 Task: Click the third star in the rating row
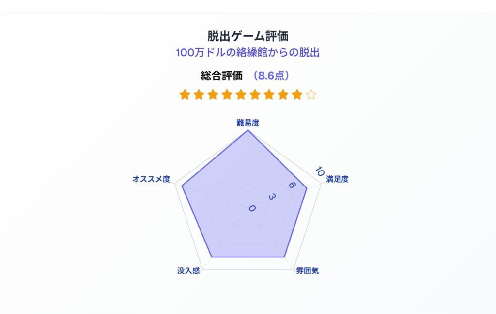click(x=213, y=94)
